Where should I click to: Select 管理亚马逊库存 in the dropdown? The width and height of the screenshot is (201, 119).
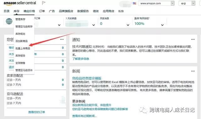coord(24,27)
